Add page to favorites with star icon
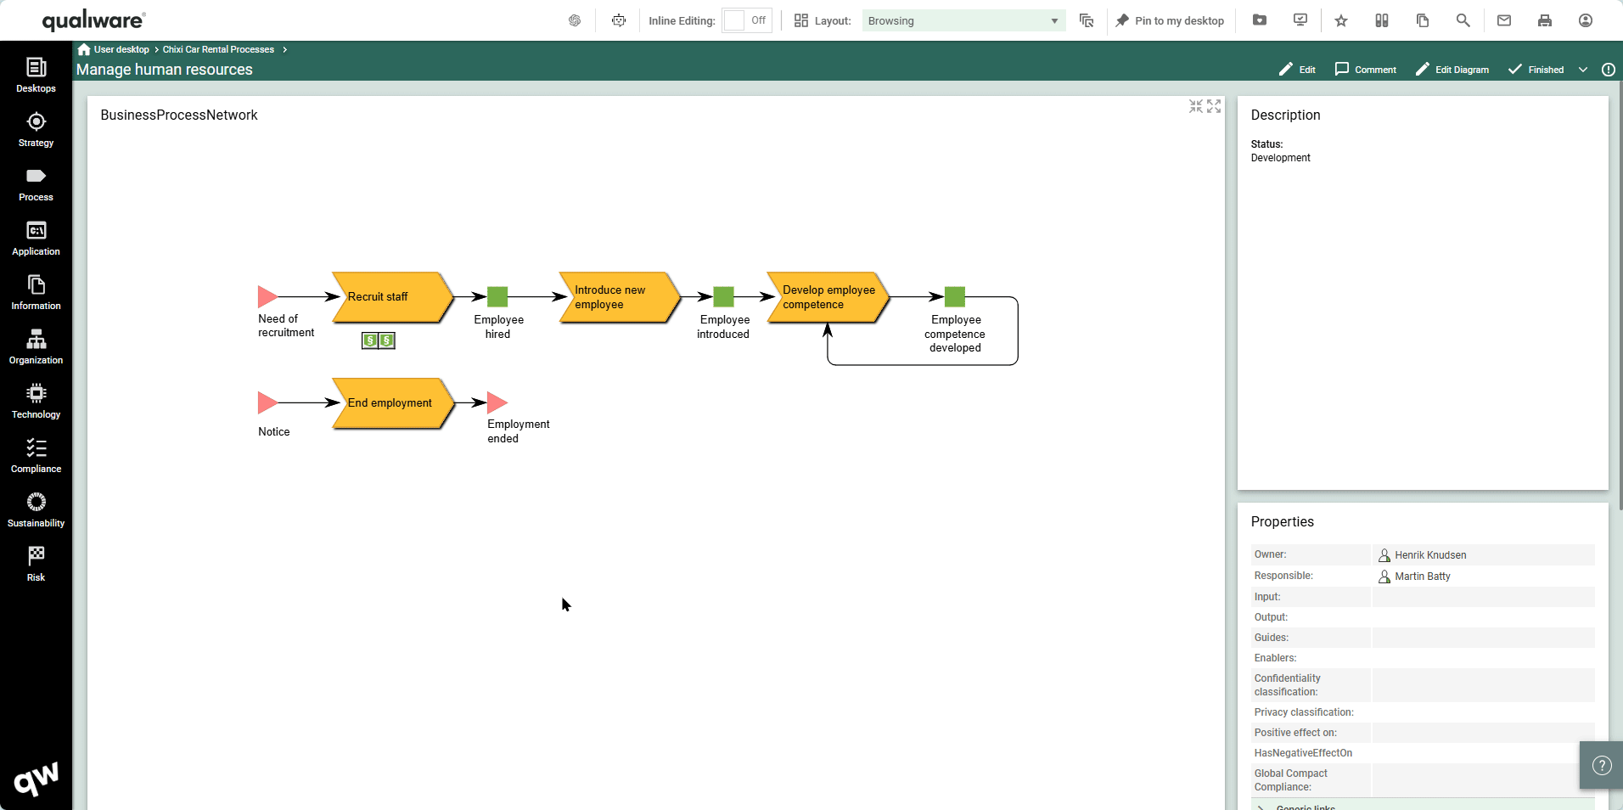The image size is (1623, 810). coord(1340,20)
